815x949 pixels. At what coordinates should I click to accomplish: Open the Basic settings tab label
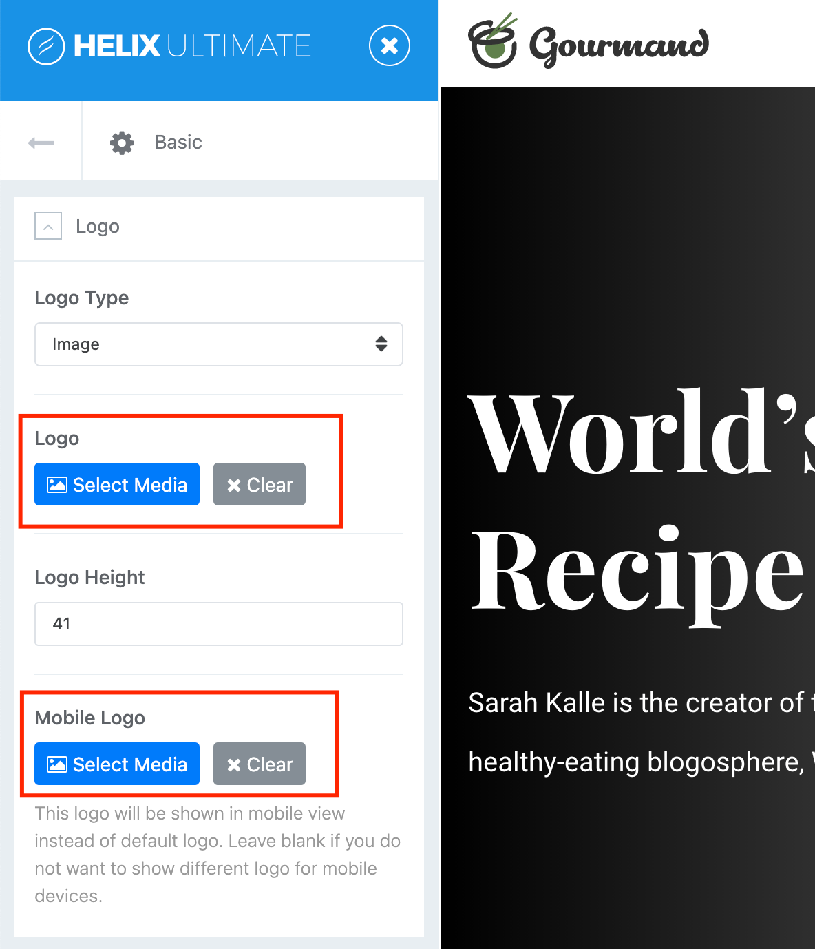point(178,143)
